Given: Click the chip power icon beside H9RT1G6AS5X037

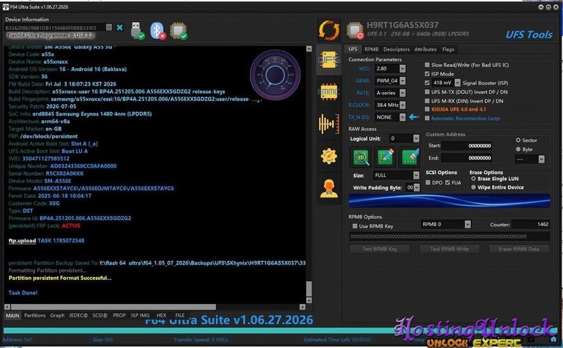Looking at the screenshot, I should 355,31.
